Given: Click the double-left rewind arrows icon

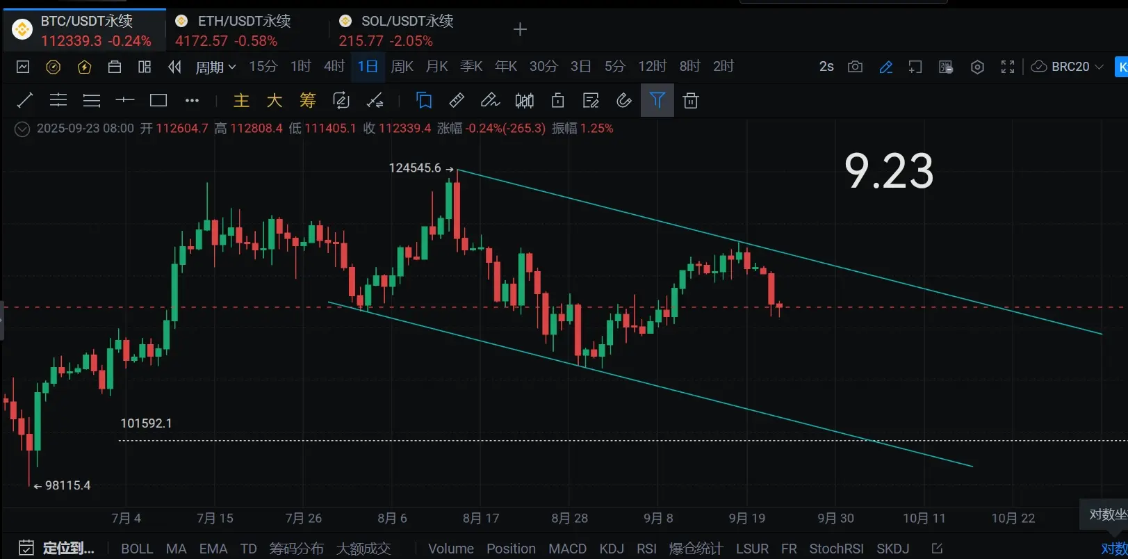Looking at the screenshot, I should click(x=174, y=67).
